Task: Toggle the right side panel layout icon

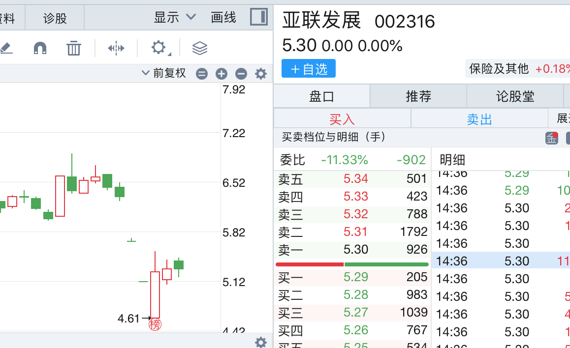Action: 258,17
